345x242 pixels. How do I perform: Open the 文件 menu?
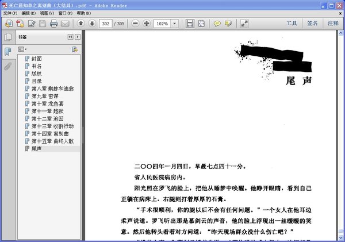point(10,13)
